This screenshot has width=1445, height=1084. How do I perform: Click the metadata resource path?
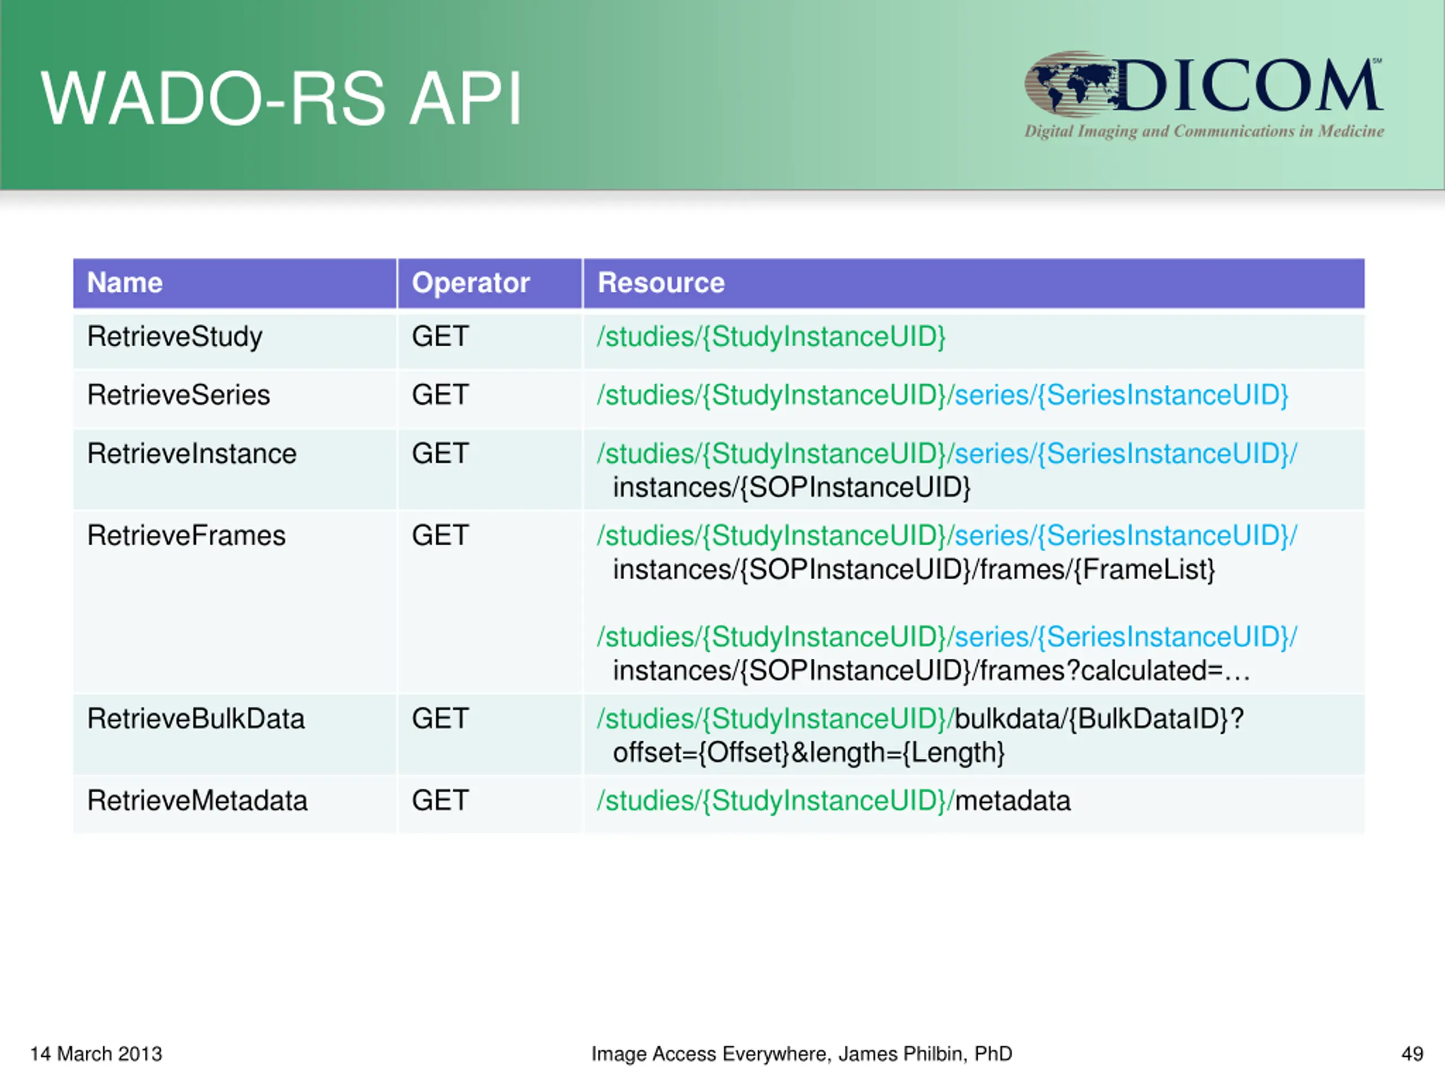pyautogui.click(x=834, y=801)
